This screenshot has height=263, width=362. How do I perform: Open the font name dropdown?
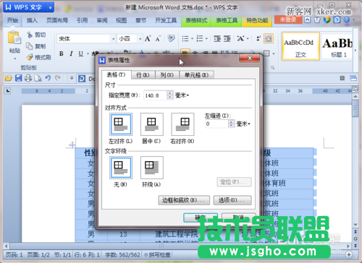point(113,39)
